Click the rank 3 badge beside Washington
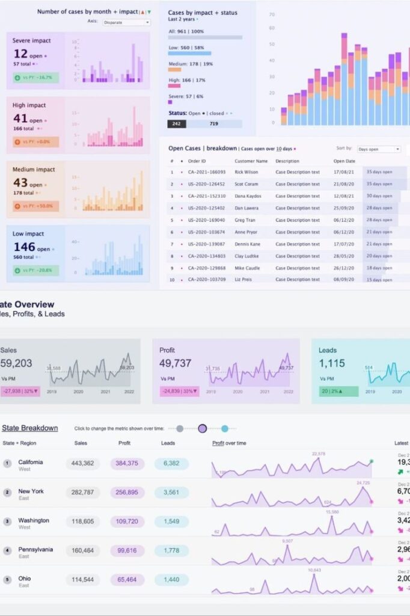 [x=7, y=522]
